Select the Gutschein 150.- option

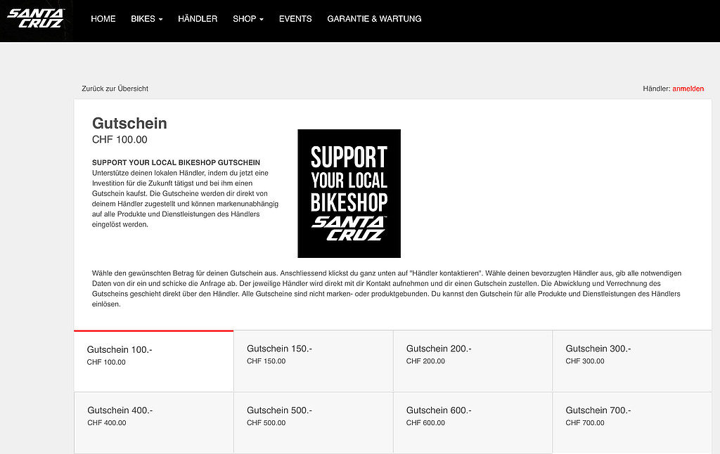point(313,361)
